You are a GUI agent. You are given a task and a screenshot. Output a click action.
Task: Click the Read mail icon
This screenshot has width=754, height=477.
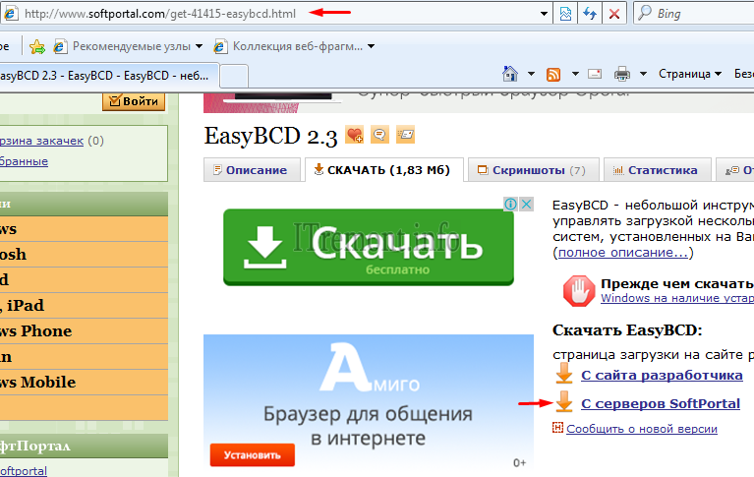pos(595,74)
